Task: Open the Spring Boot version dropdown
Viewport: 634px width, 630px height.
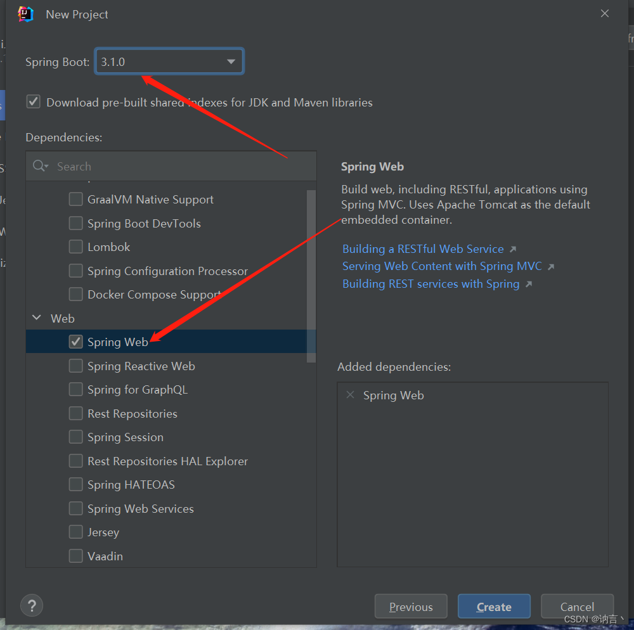Action: pyautogui.click(x=169, y=61)
